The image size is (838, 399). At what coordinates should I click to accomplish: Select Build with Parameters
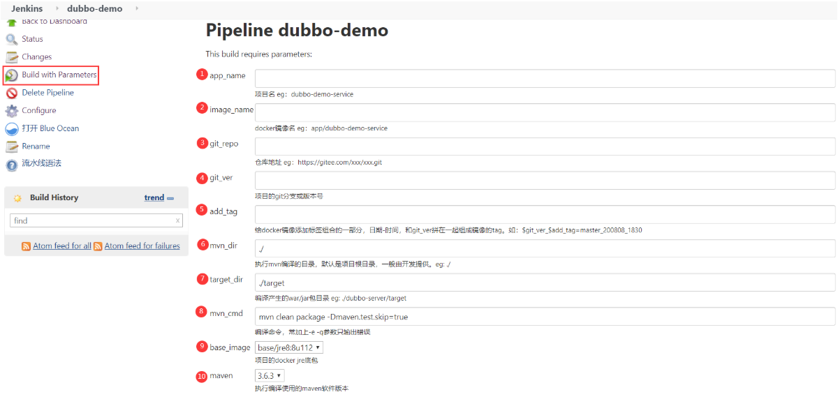(x=59, y=75)
